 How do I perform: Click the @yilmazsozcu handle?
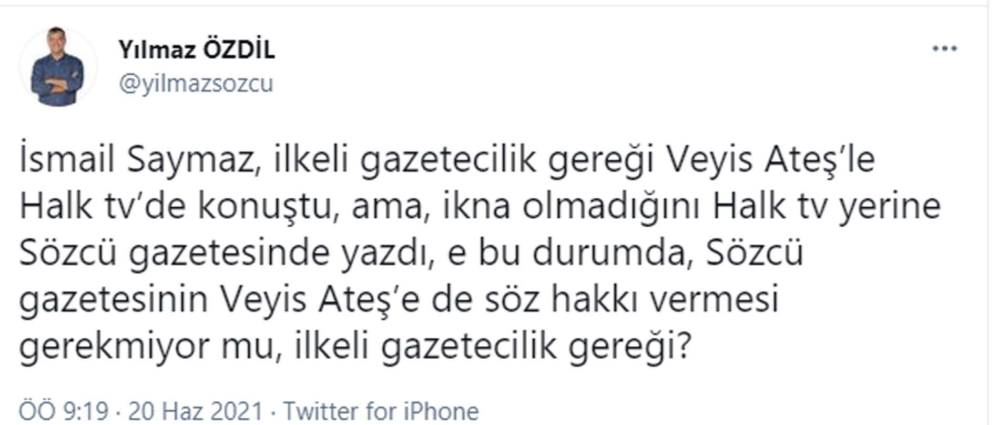click(x=196, y=84)
